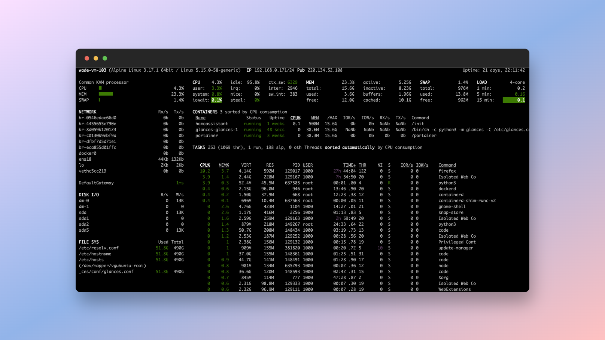Click the containers MEM column header
Screen dimensions: 605x340
point(315,118)
